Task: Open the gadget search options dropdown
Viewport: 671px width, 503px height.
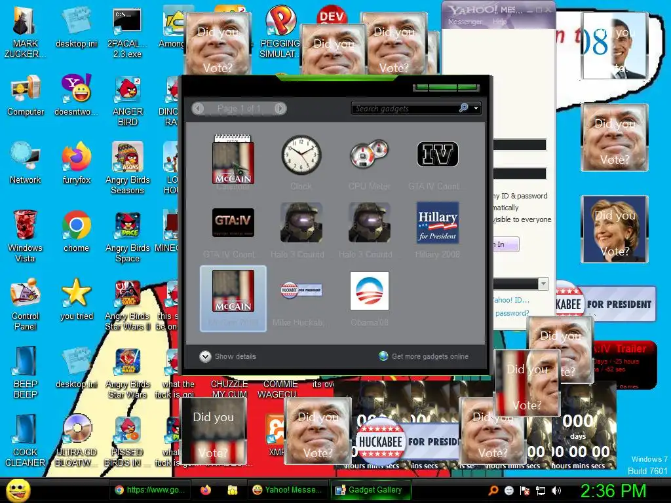Action: [x=476, y=109]
